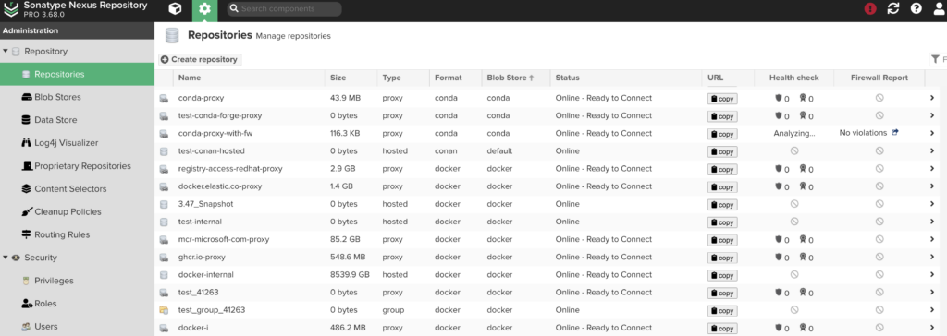Click firewall report link icon for conda-proxy-with-fw
This screenshot has width=947, height=336.
click(895, 133)
